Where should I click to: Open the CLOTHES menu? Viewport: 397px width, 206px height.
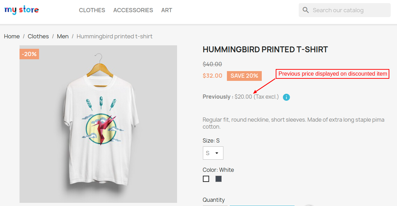[x=92, y=10]
